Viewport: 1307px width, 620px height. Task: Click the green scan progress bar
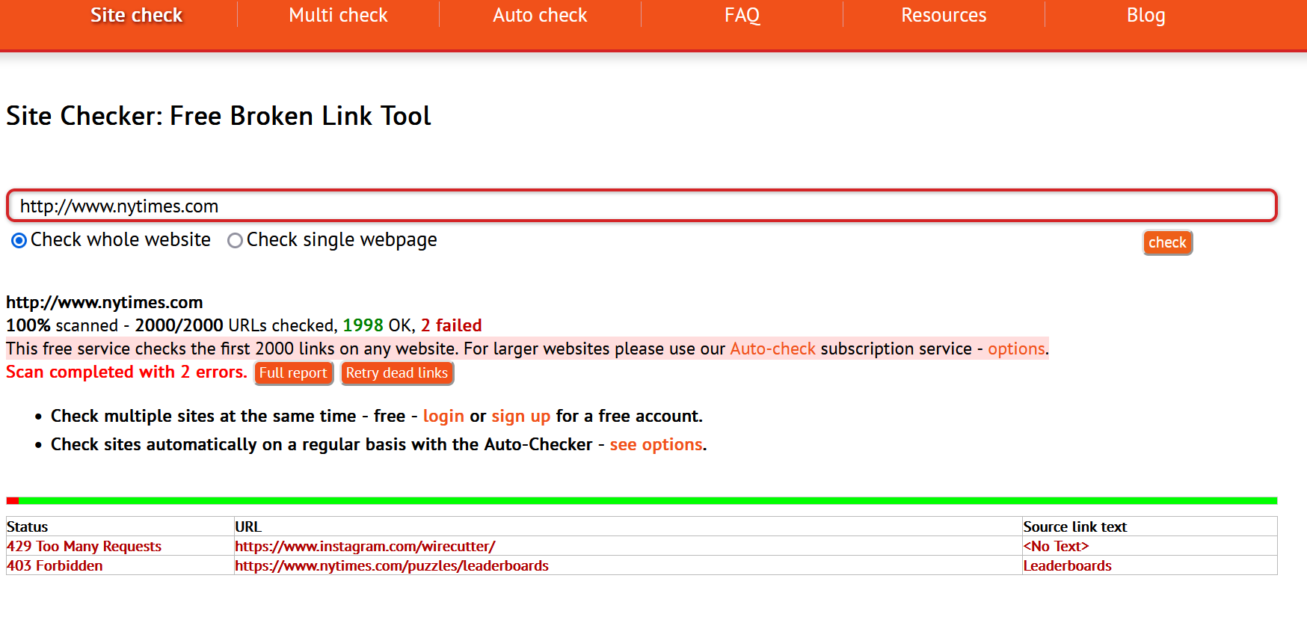click(x=648, y=500)
